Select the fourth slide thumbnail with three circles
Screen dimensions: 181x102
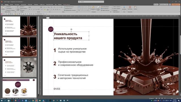(20, 88)
